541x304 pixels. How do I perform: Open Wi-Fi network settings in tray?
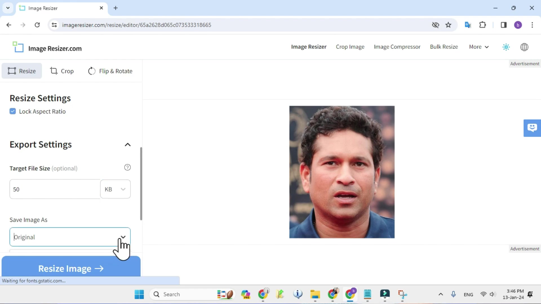483,294
